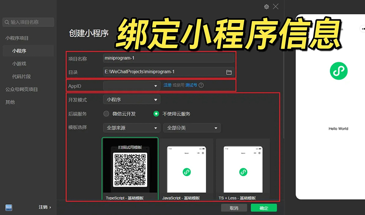Click the user avatar icon

pyautogui.click(x=9, y=208)
